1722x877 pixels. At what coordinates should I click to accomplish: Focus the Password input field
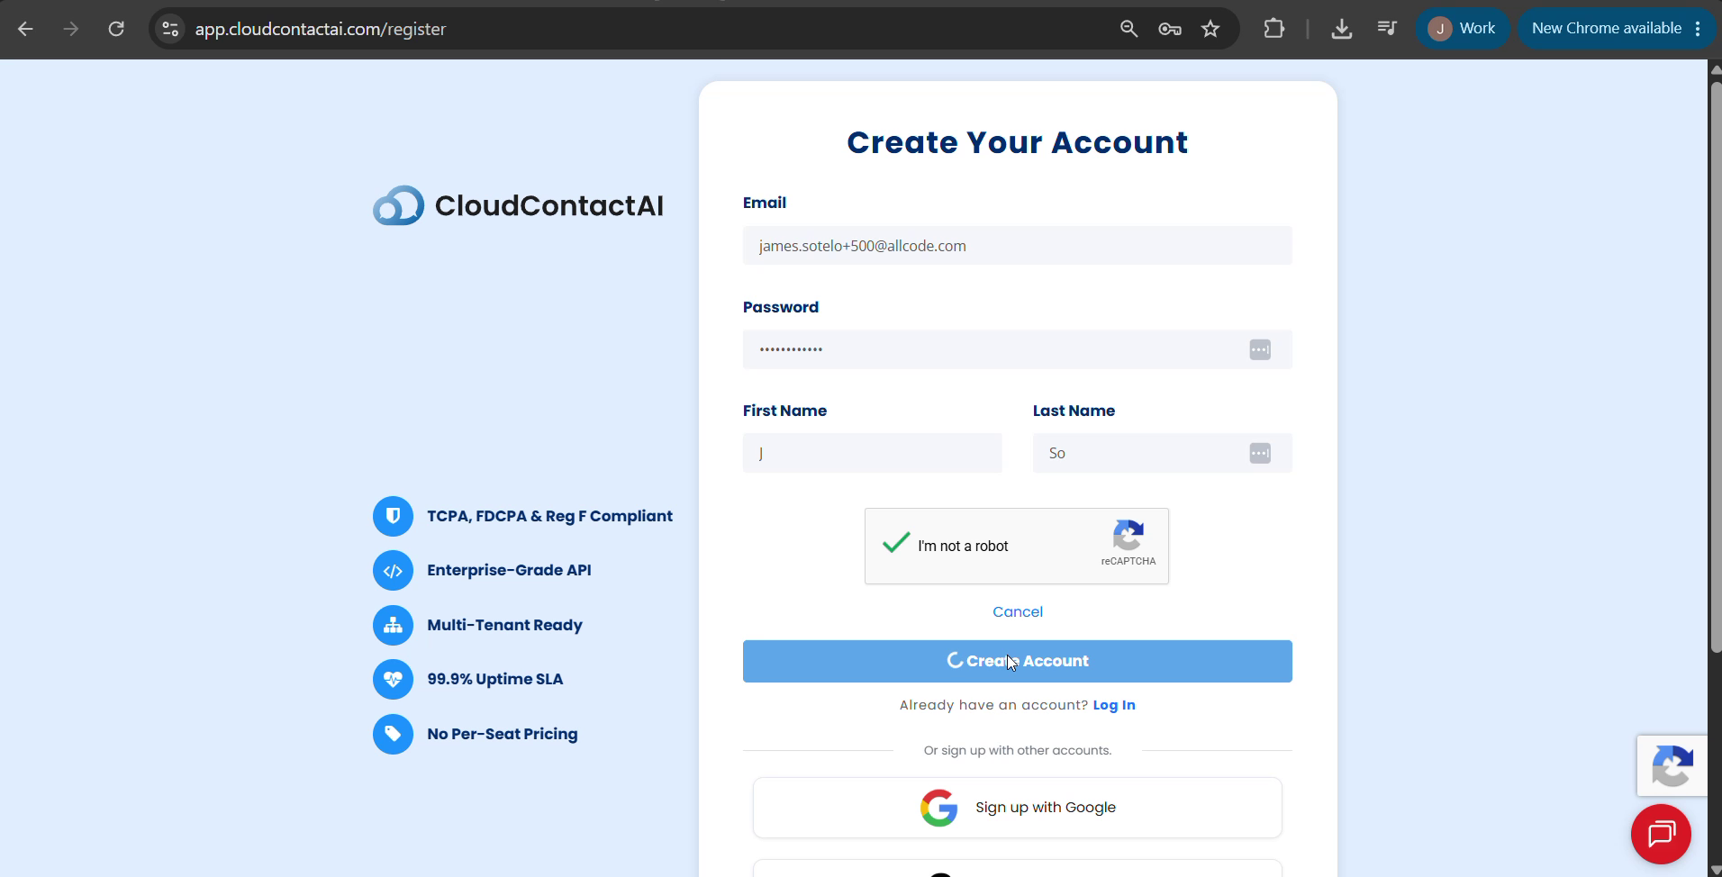click(1017, 349)
